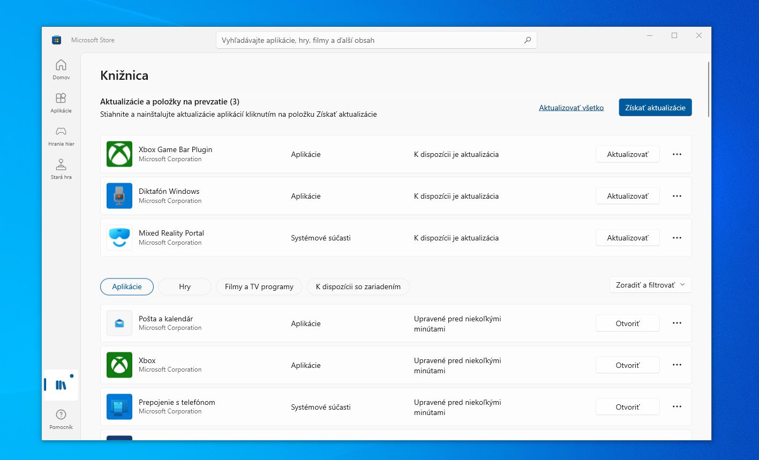Viewport: 759px width, 460px height.
Task: Click the search magnifier icon
Action: coord(528,40)
